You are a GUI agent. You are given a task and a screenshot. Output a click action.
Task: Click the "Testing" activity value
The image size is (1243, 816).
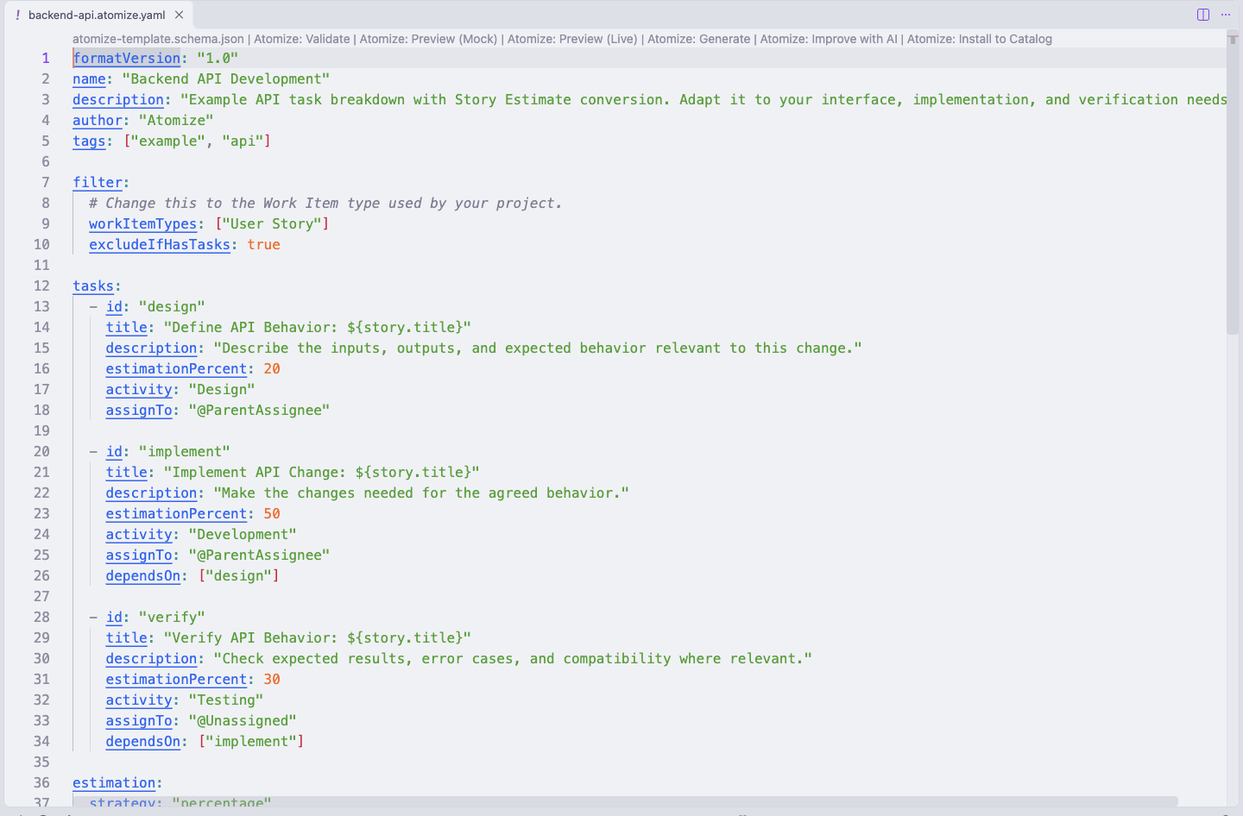click(226, 700)
